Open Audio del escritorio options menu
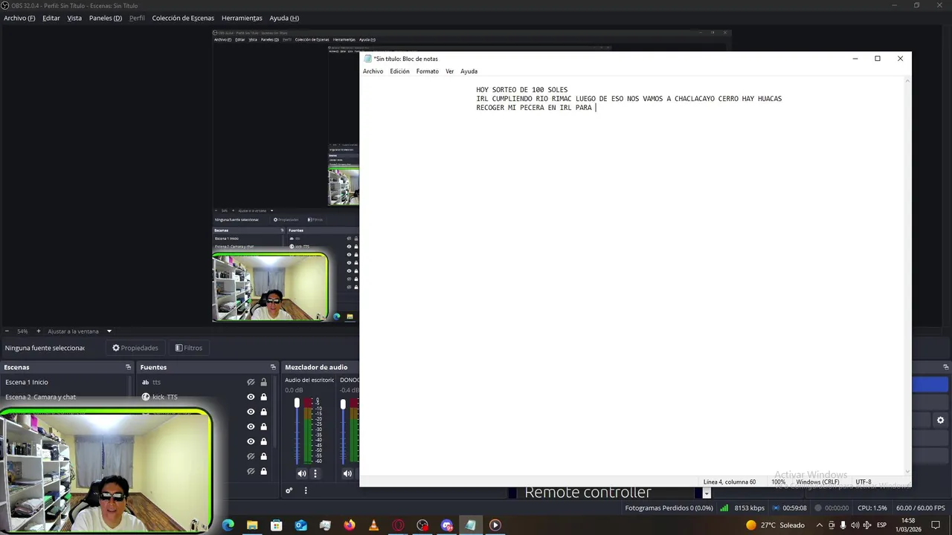 pyautogui.click(x=315, y=473)
